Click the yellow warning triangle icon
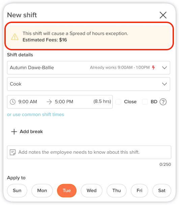Image resolution: width=179 pixels, height=205 pixels. tap(15, 37)
